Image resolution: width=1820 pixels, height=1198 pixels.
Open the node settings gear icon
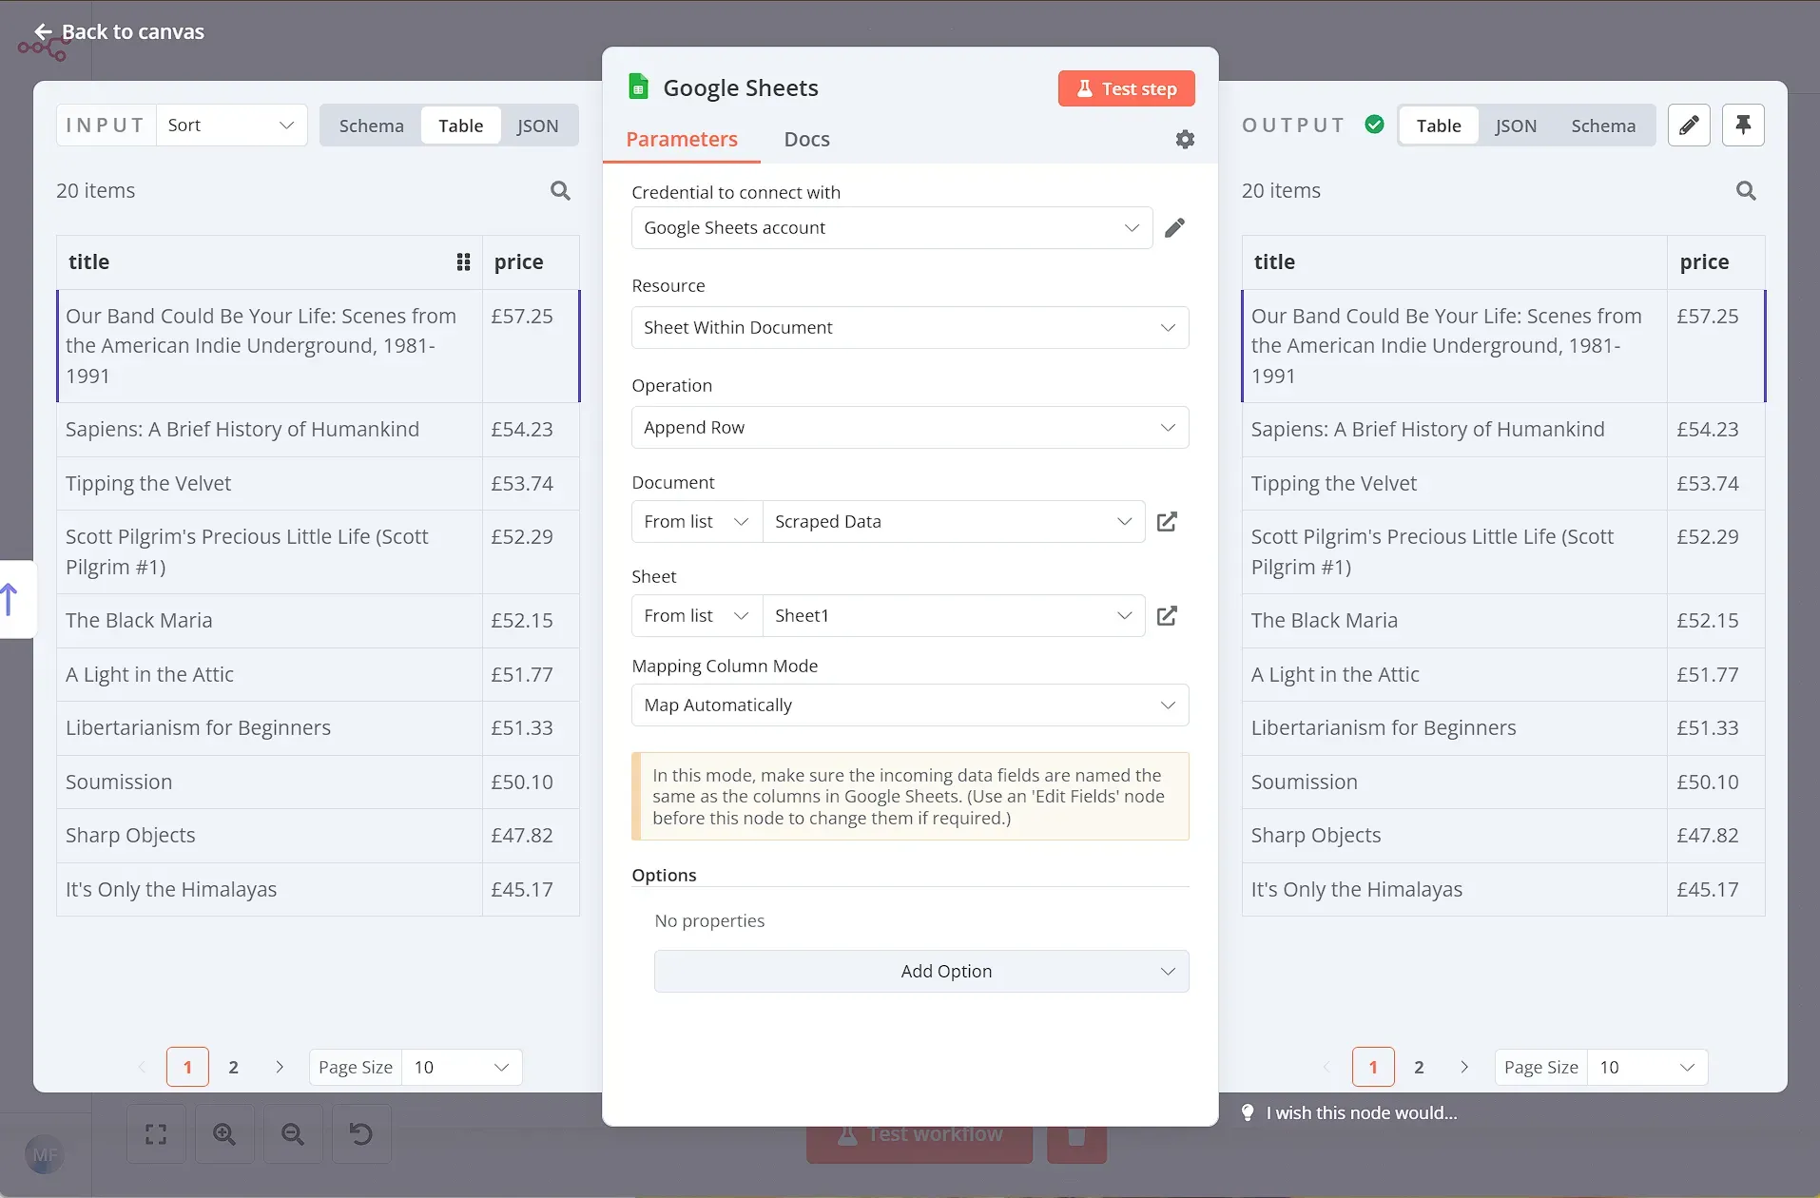coord(1185,139)
